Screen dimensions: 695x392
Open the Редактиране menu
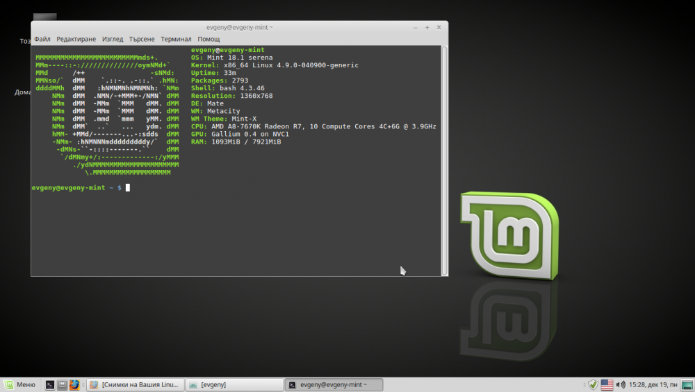76,39
